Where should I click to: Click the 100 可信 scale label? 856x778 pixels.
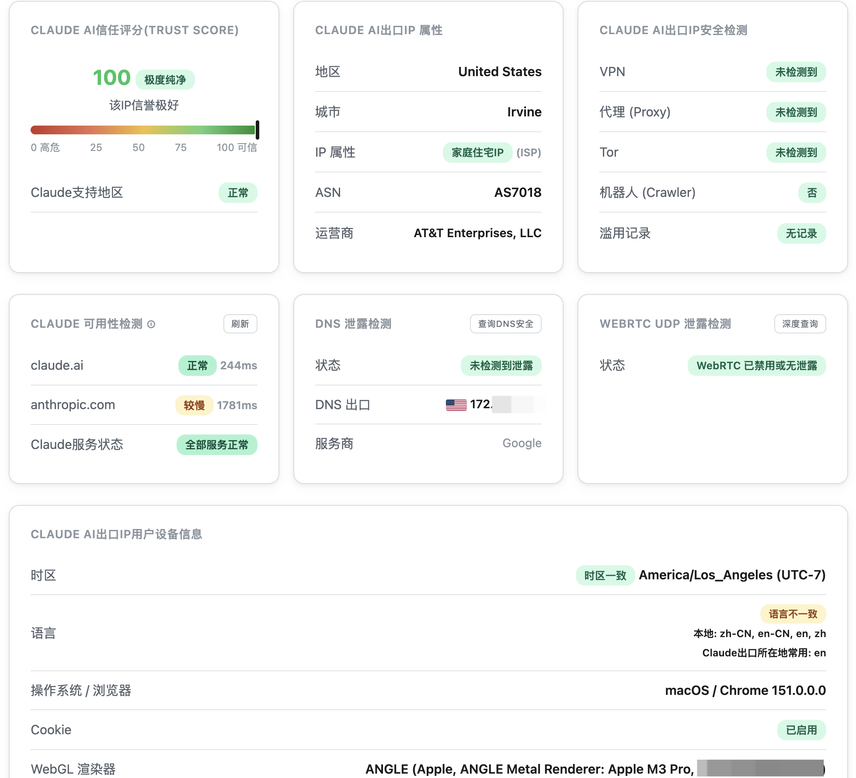click(x=237, y=147)
